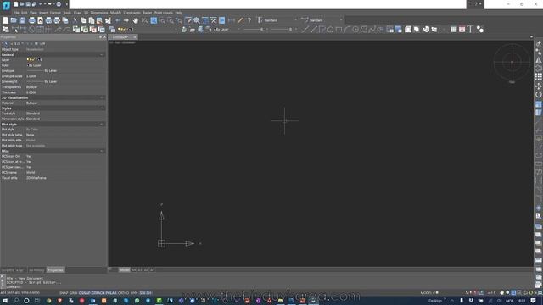The width and height of the screenshot is (543, 305).
Task: Click the Save icon in toolbar
Action: pyautogui.click(x=22, y=20)
